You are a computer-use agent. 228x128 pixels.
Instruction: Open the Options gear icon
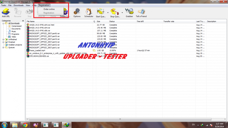click(77, 13)
